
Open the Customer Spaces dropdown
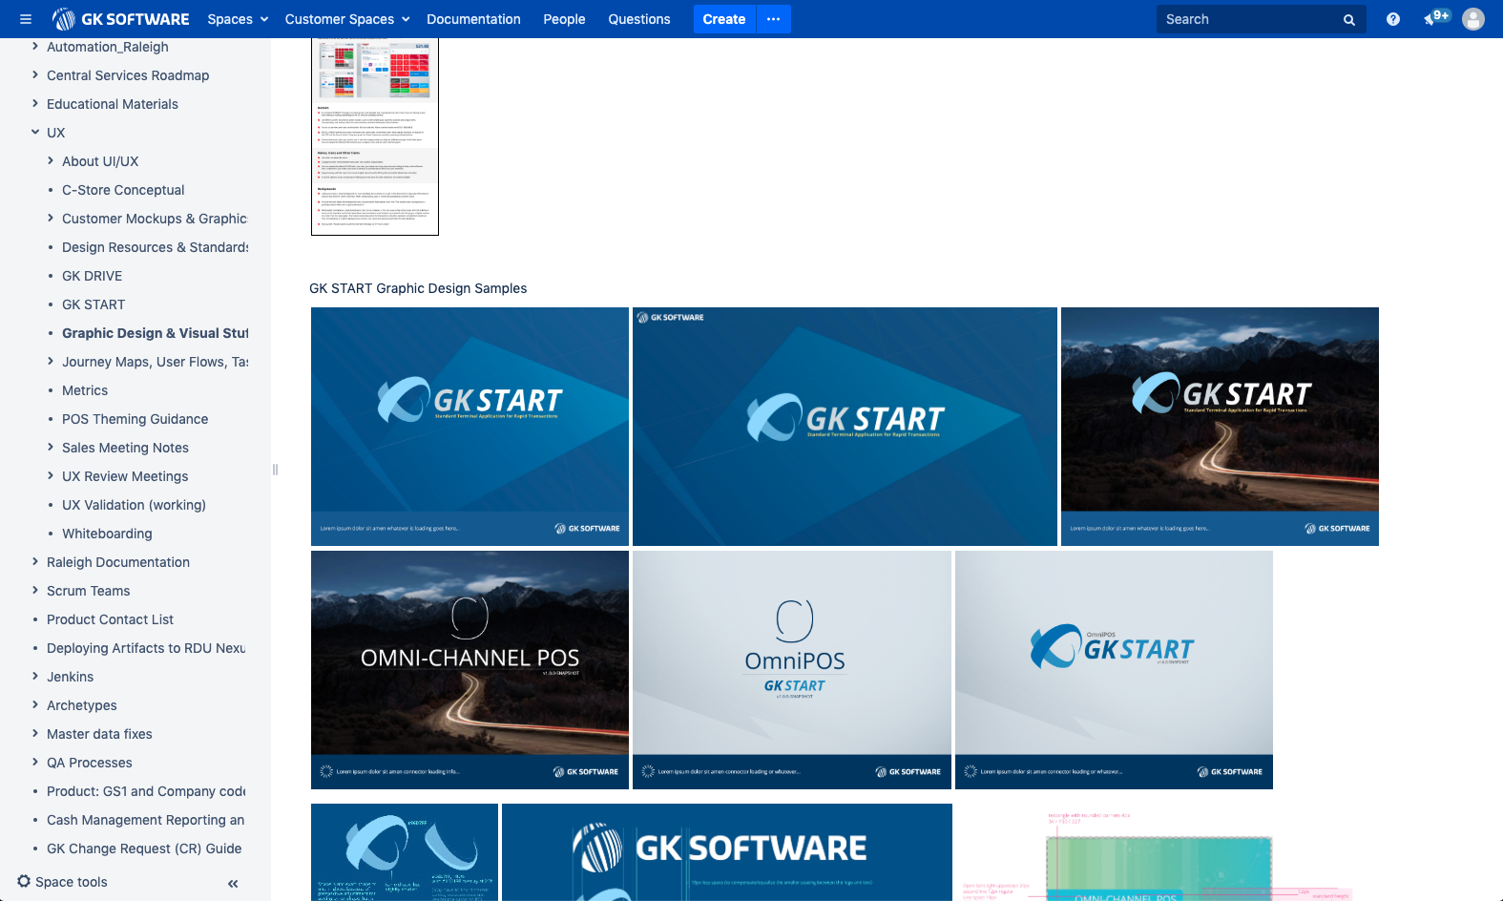[347, 19]
